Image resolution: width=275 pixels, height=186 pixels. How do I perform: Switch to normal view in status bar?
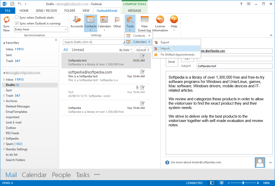212,183
